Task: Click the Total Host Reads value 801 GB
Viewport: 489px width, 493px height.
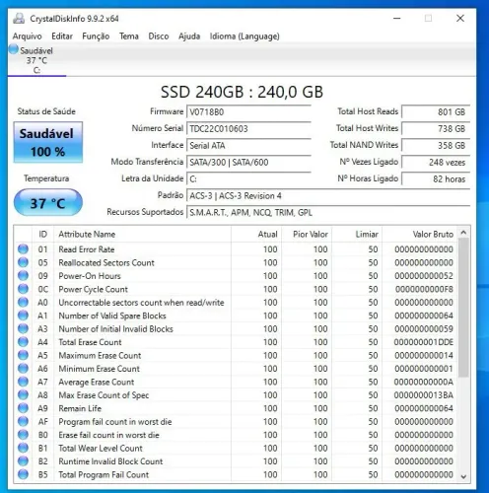Action: (436, 112)
